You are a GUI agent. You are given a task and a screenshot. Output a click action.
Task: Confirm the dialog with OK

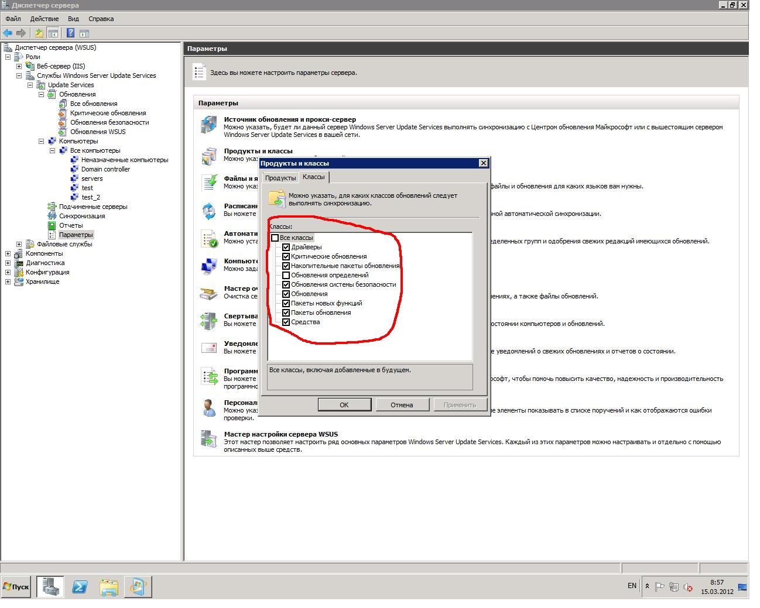[344, 404]
